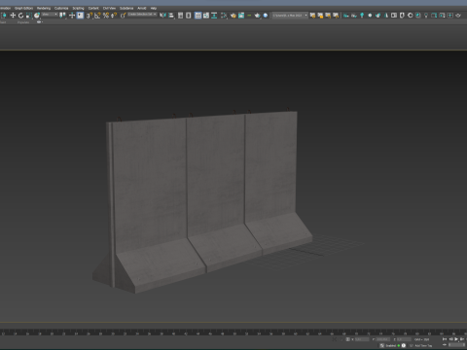Click the icon left of Enabled label
This screenshot has height=350, width=467.
(381, 345)
